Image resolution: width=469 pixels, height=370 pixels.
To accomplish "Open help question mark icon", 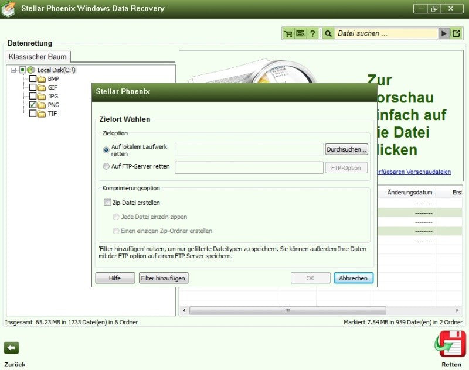I will pos(312,34).
